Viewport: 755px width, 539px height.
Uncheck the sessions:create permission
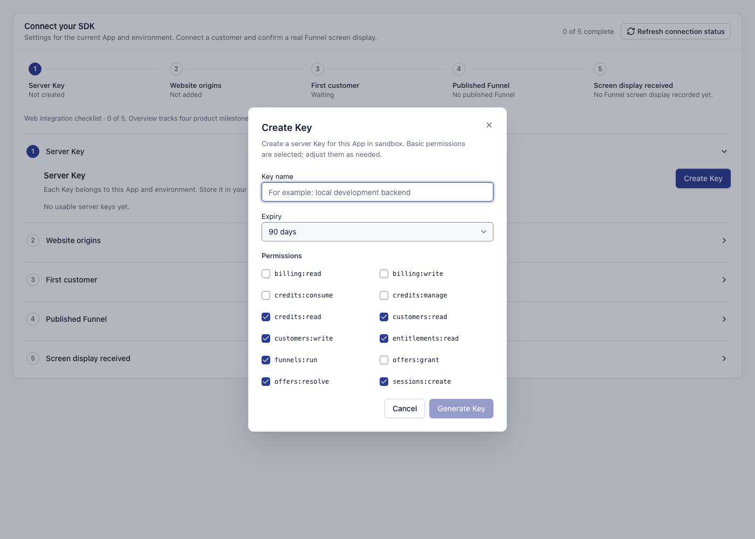click(384, 382)
